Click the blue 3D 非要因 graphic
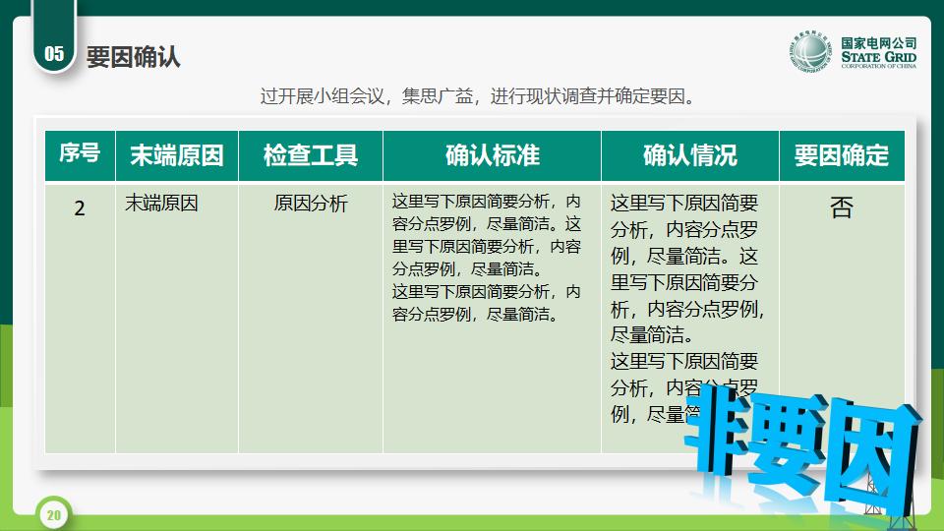 tap(803, 448)
